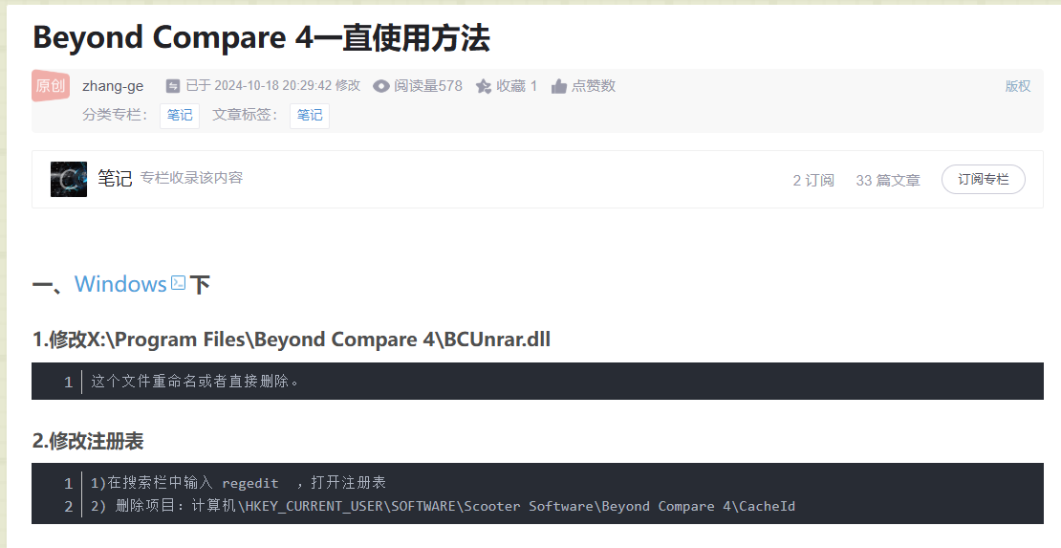Image resolution: width=1061 pixels, height=548 pixels.
Task: Click the 2 订阅 count
Action: (813, 180)
